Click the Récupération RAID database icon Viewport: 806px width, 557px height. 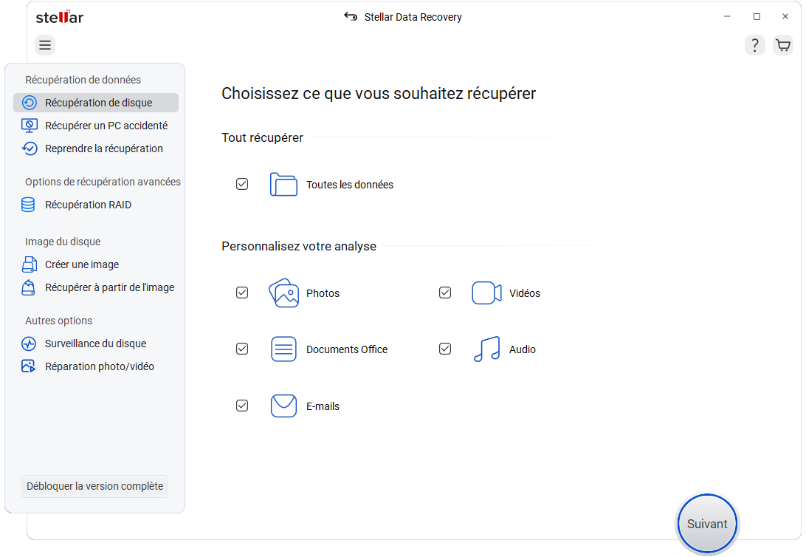[28, 205]
